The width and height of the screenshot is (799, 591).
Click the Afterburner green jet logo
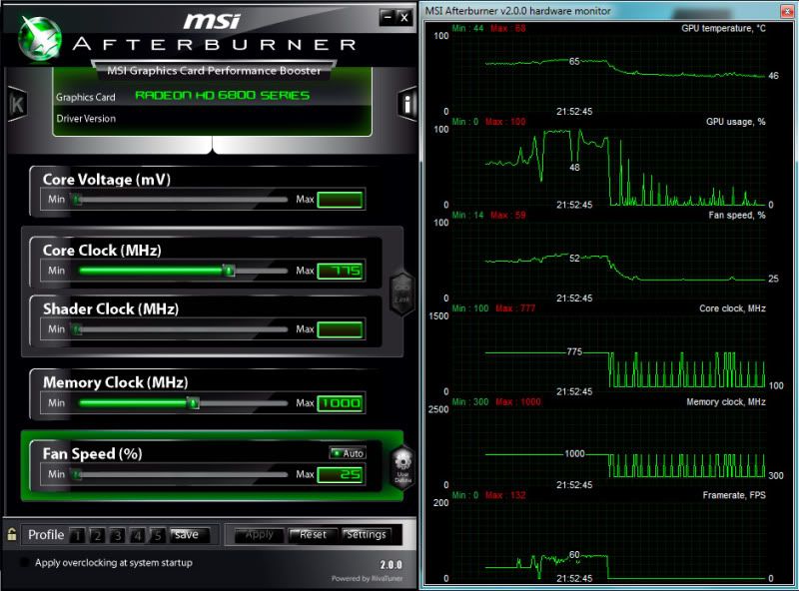(41, 37)
